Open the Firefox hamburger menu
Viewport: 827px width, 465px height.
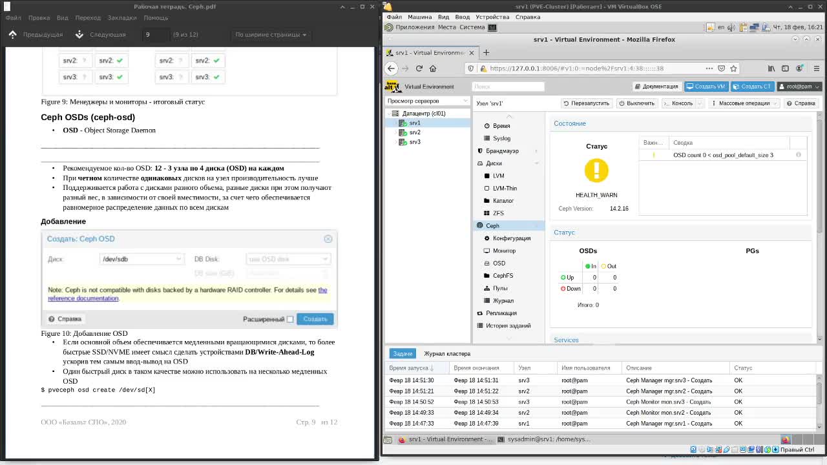pyautogui.click(x=817, y=68)
